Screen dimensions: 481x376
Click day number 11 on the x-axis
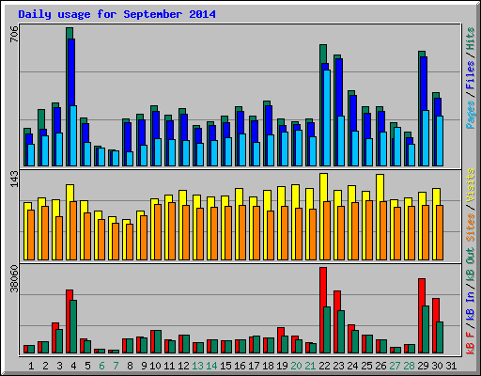(169, 366)
